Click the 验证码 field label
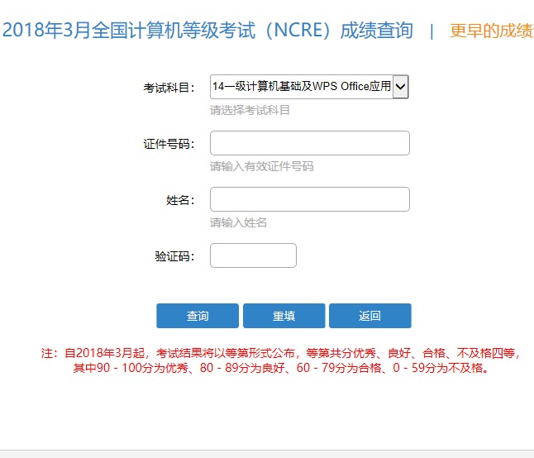534x458 pixels. click(x=174, y=256)
